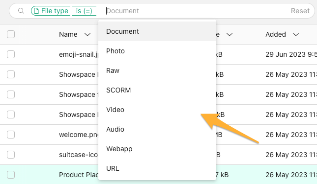
Task: Click the search magnifier icon
Action: pyautogui.click(x=21, y=11)
